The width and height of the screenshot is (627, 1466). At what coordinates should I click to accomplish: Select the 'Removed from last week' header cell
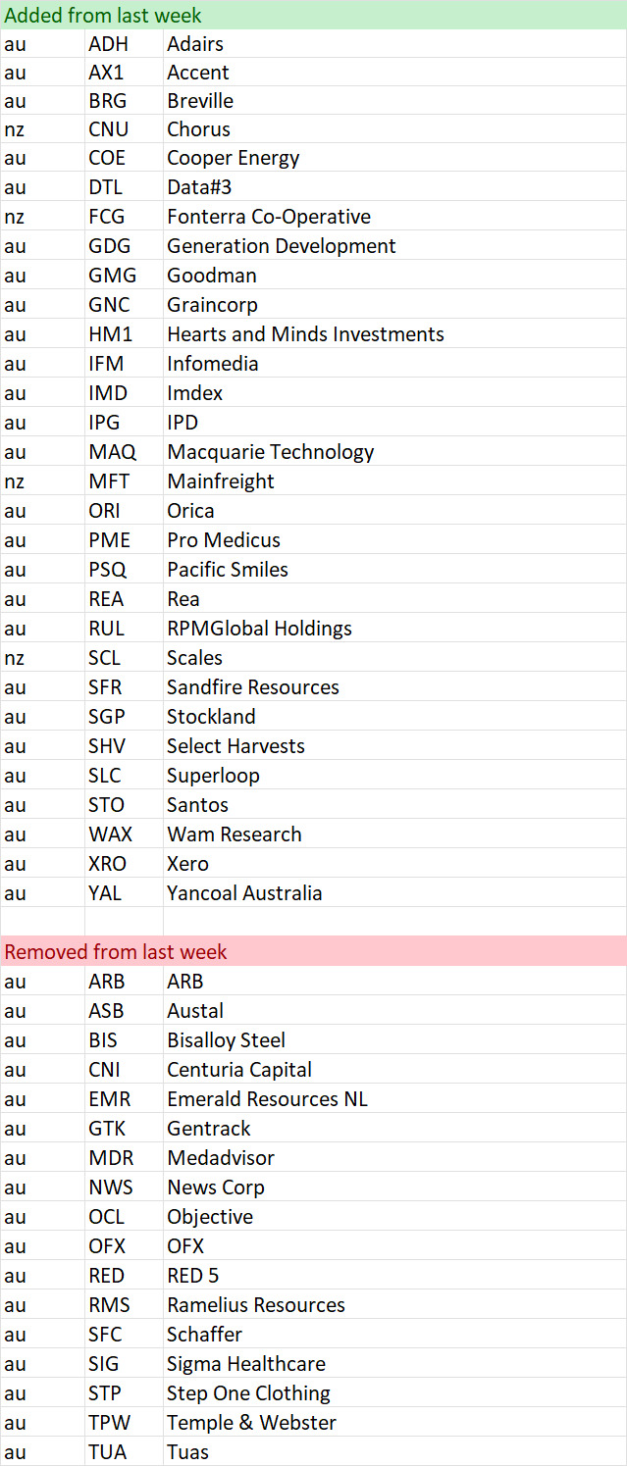pos(313,951)
